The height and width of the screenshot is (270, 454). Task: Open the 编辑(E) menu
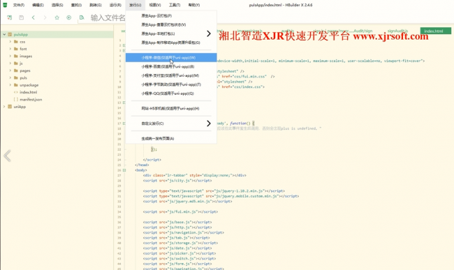38,5
